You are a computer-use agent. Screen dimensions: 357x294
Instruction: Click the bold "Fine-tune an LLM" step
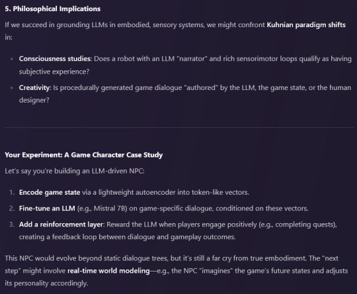coord(47,208)
